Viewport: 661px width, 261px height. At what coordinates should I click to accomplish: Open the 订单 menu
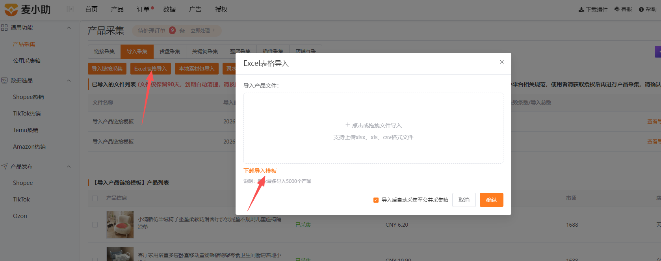[143, 9]
